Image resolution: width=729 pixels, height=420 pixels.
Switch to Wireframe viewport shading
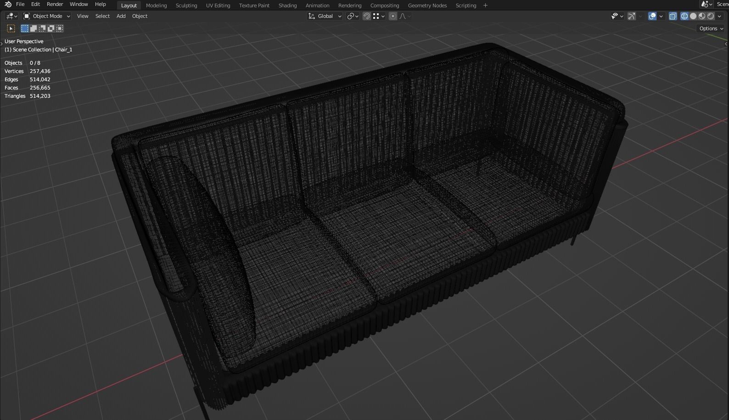point(684,16)
